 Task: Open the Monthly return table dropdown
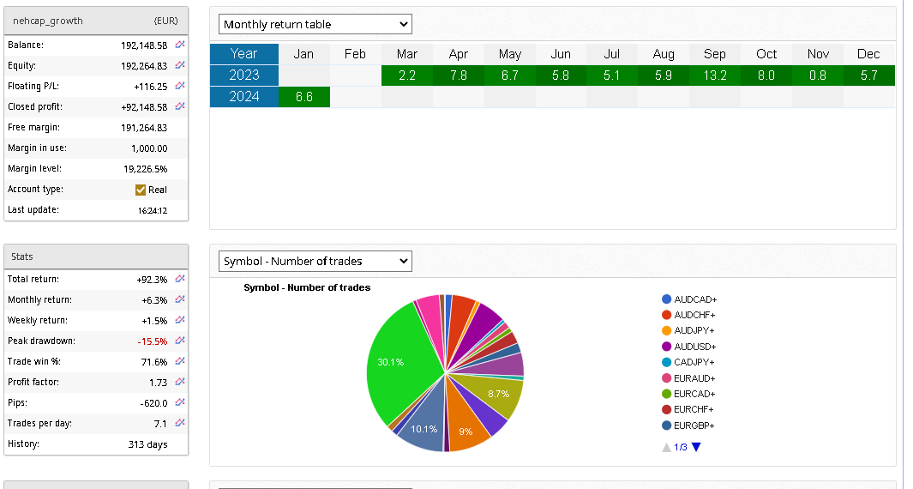click(315, 24)
